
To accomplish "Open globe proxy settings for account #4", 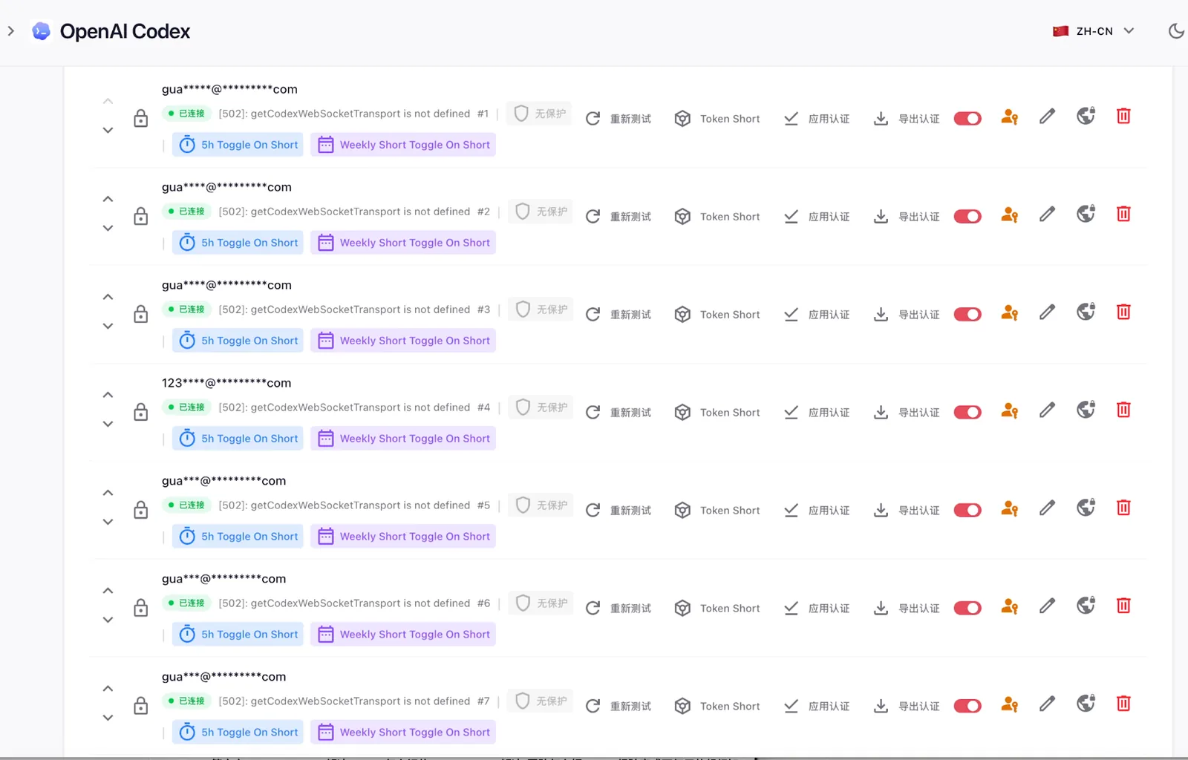I will coord(1086,410).
